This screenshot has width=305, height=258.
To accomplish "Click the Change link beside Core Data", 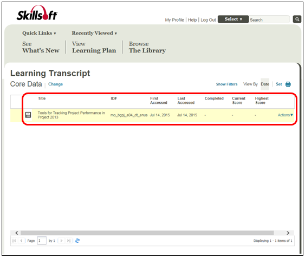I will click(55, 84).
